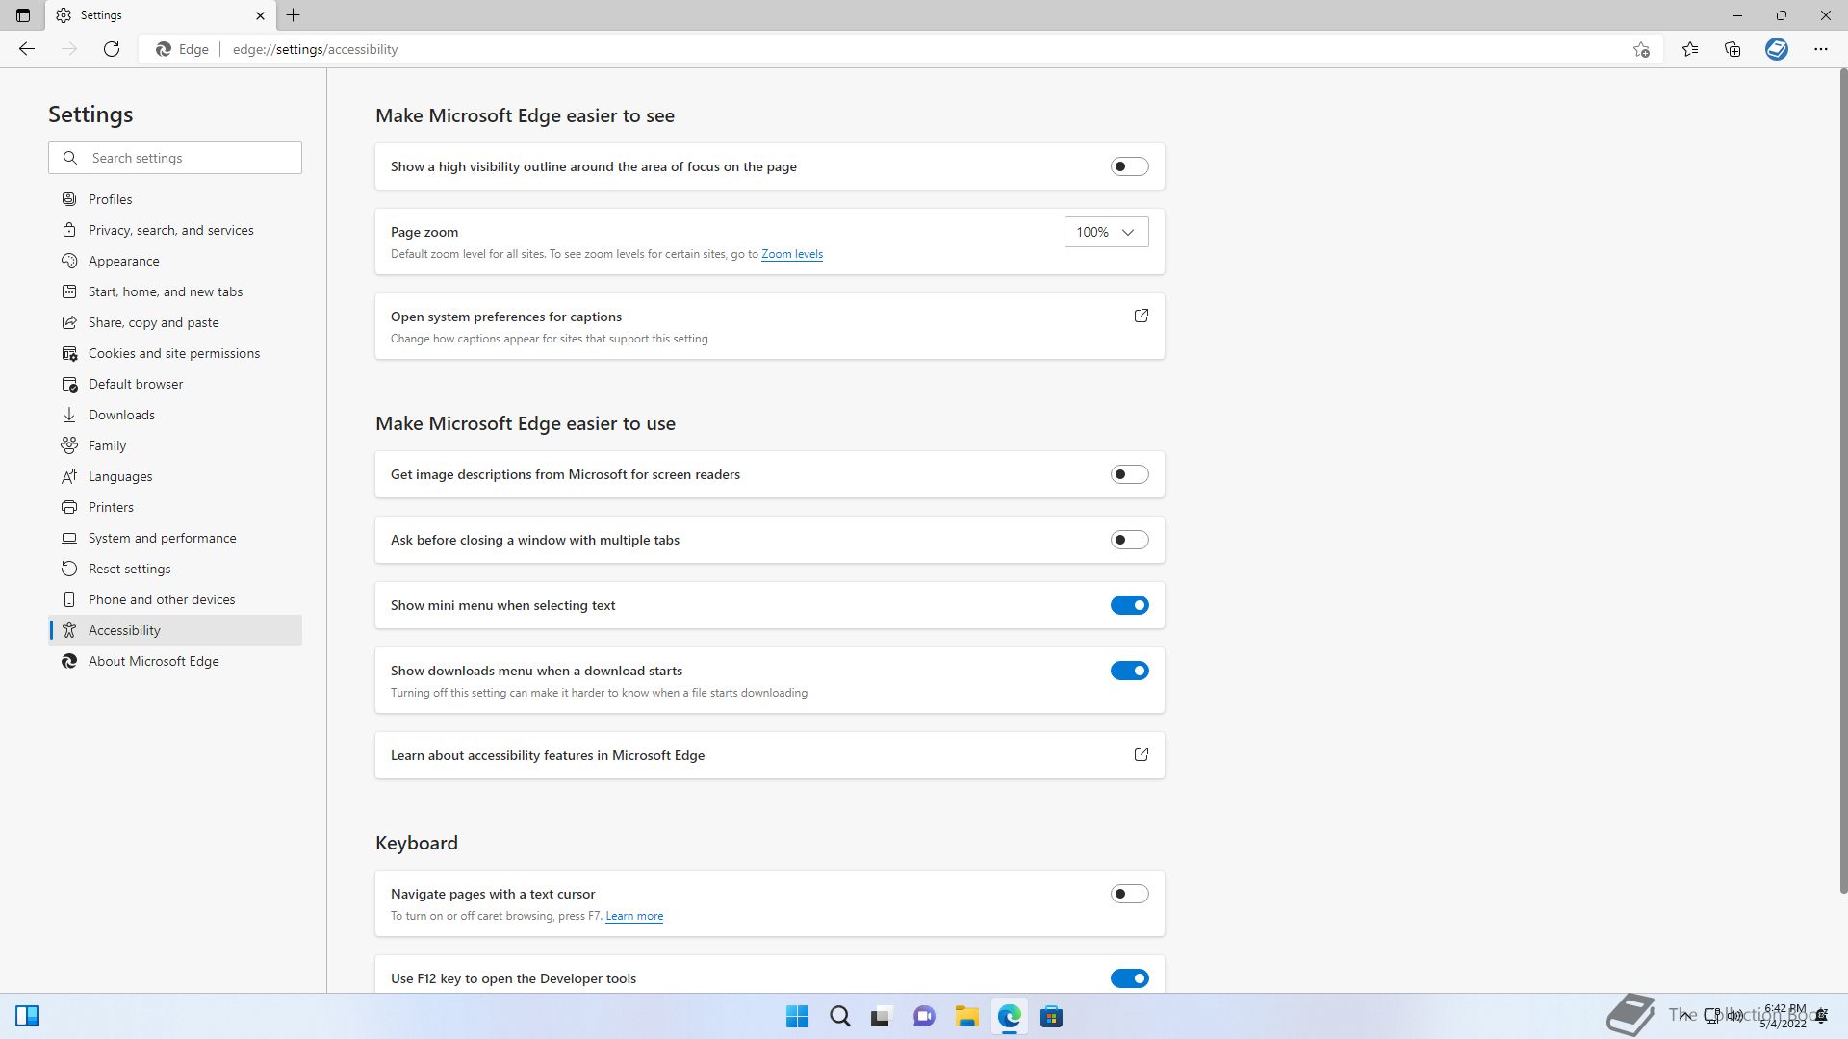Viewport: 1848px width, 1039px height.
Task: Turn off show downloads menu toggle
Action: (1129, 671)
